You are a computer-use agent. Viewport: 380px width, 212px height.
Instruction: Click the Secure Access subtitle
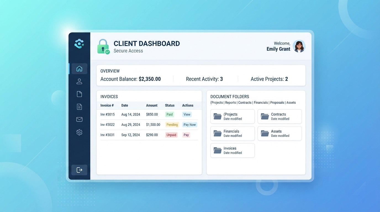(128, 51)
